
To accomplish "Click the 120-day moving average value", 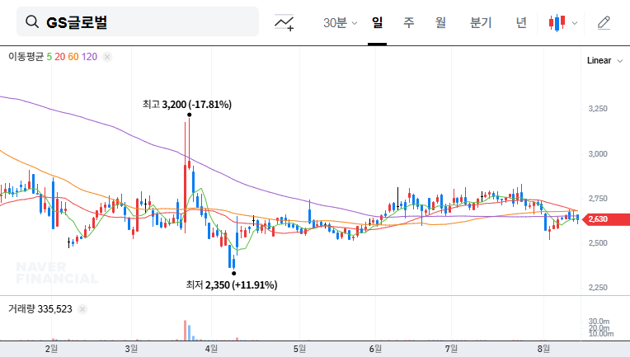I will click(x=89, y=57).
